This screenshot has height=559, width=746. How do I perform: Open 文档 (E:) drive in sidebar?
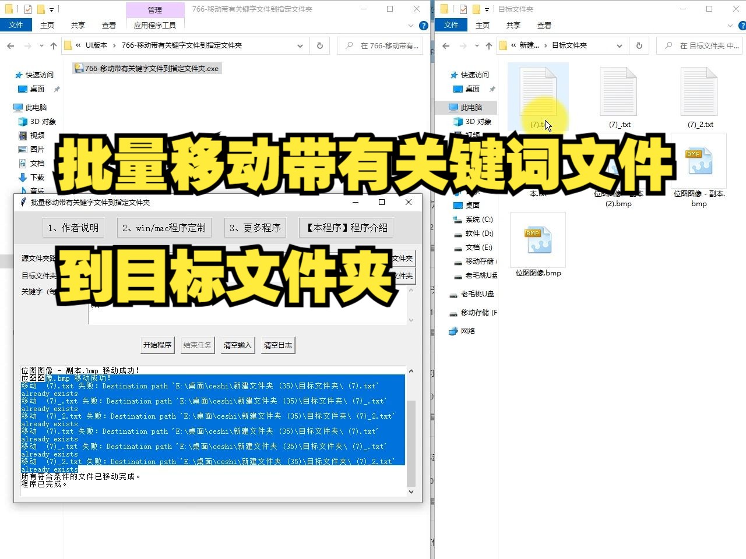(473, 247)
